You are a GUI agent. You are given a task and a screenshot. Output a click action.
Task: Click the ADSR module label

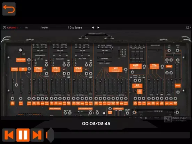[x=136, y=66]
